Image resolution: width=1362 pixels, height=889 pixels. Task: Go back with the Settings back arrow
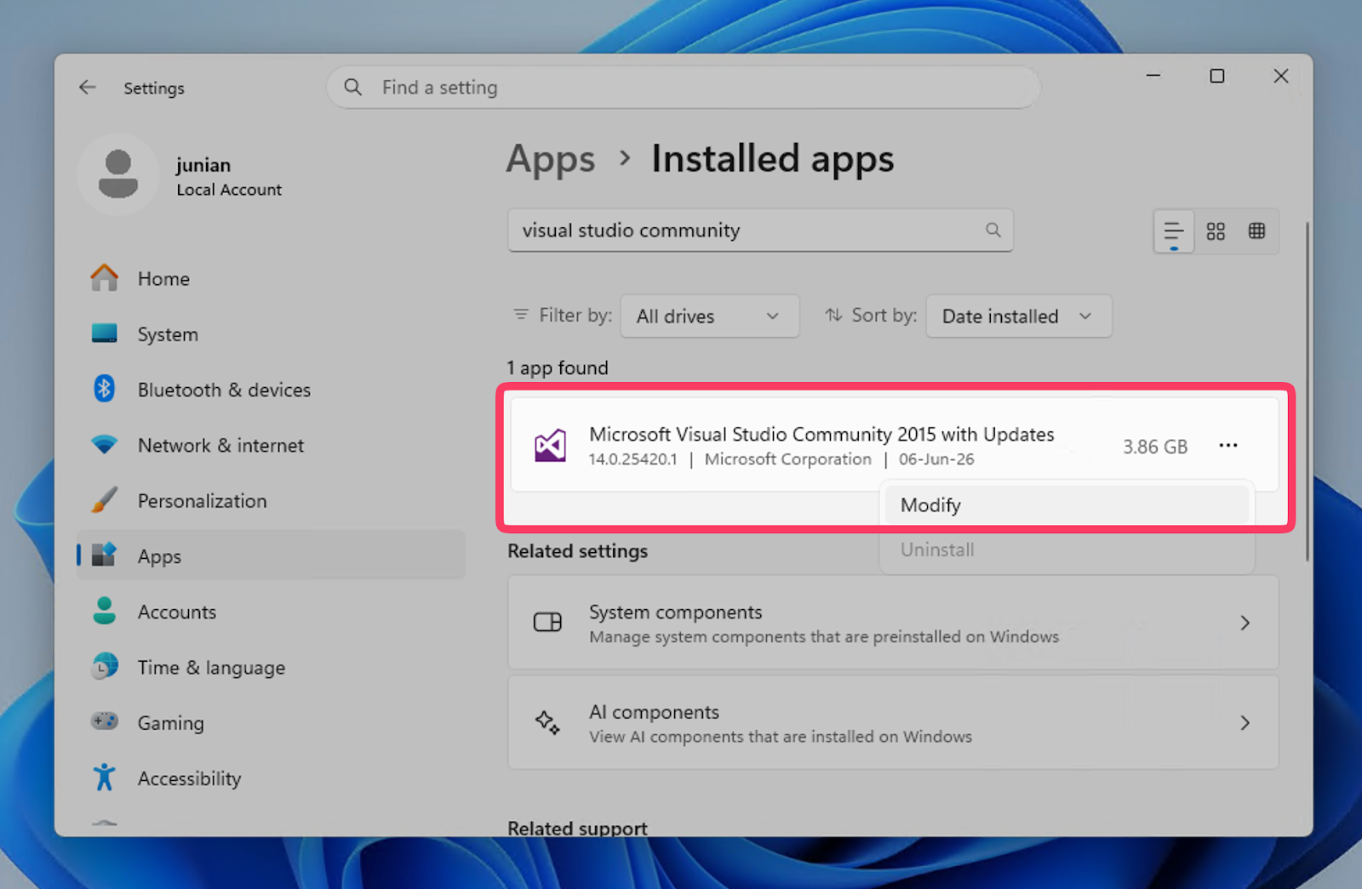tap(88, 87)
